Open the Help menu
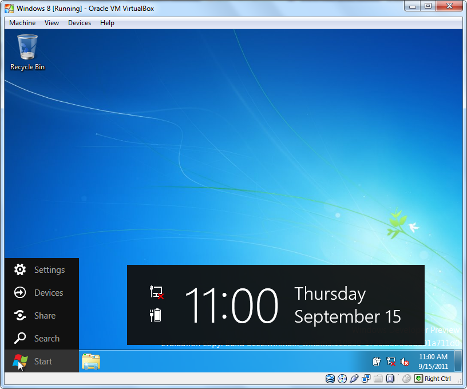Viewport: 467px width, 389px height. tap(107, 23)
